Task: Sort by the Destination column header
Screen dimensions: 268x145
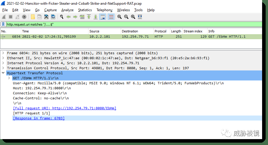Action: click(137, 31)
